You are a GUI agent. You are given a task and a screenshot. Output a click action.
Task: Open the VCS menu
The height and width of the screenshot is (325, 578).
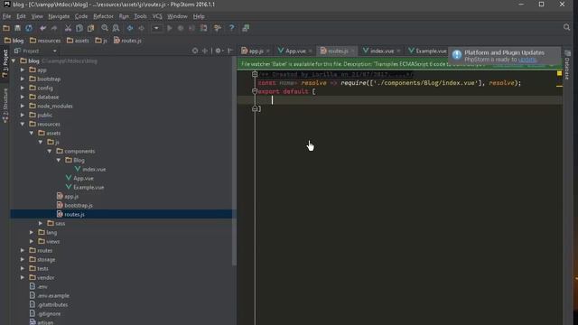(157, 16)
